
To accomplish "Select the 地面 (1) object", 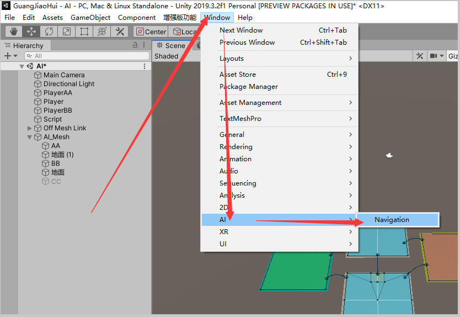I will (62, 155).
